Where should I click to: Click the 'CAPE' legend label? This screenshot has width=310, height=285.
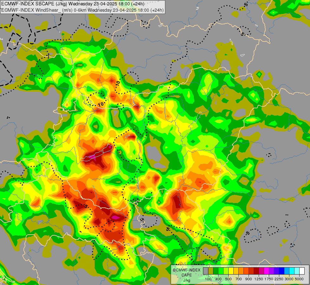187,275
